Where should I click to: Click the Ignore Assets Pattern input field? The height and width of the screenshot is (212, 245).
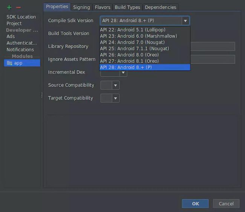(213, 59)
